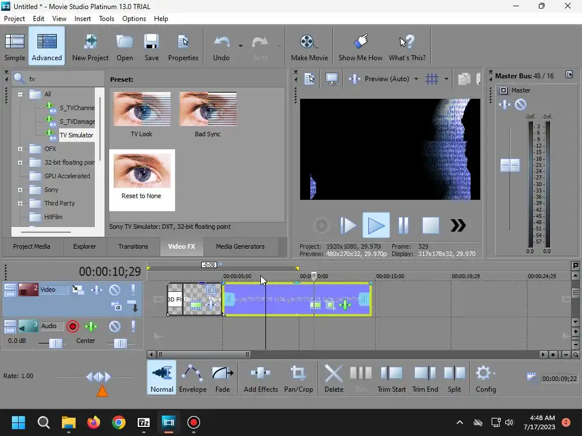Click Show Me How tutorials icon
Screen dimensions: 582x436
pyautogui.click(x=361, y=41)
